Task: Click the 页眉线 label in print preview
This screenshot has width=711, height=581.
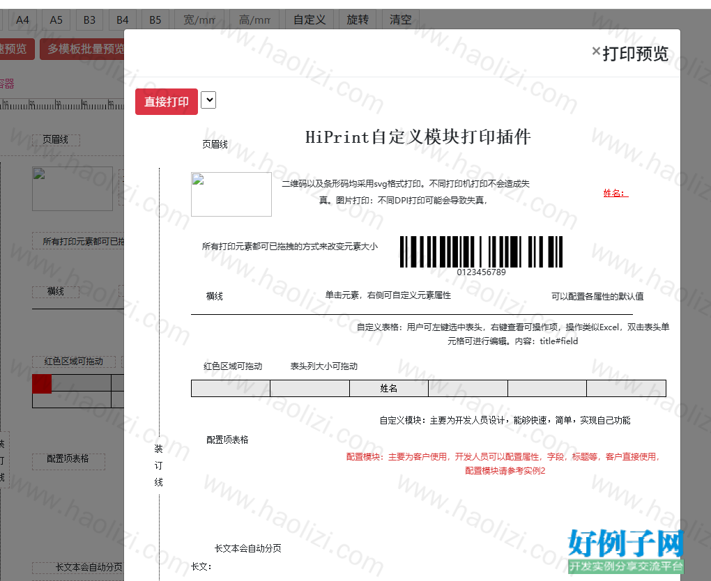Action: click(215, 145)
